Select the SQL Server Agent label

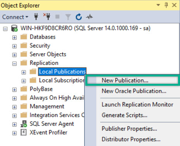pos(52,124)
